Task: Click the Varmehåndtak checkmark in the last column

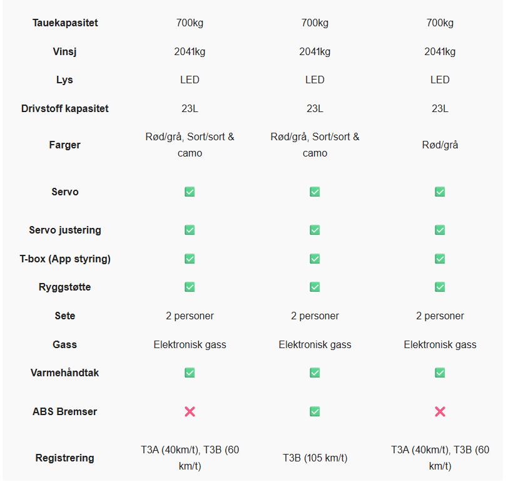Action: point(440,373)
